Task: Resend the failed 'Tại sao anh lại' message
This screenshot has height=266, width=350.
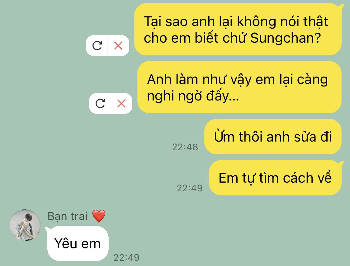Action: click(97, 45)
